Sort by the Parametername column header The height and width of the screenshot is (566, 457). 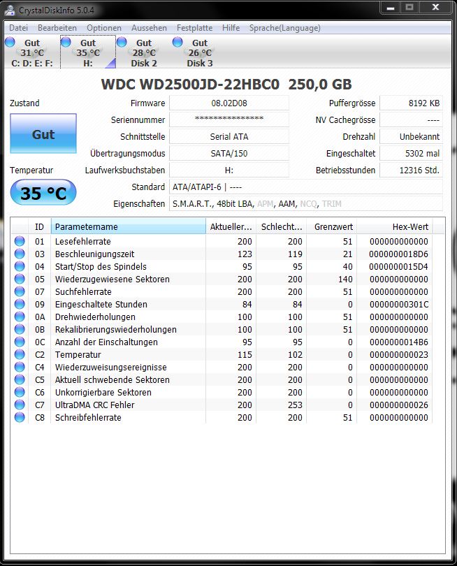(128, 226)
